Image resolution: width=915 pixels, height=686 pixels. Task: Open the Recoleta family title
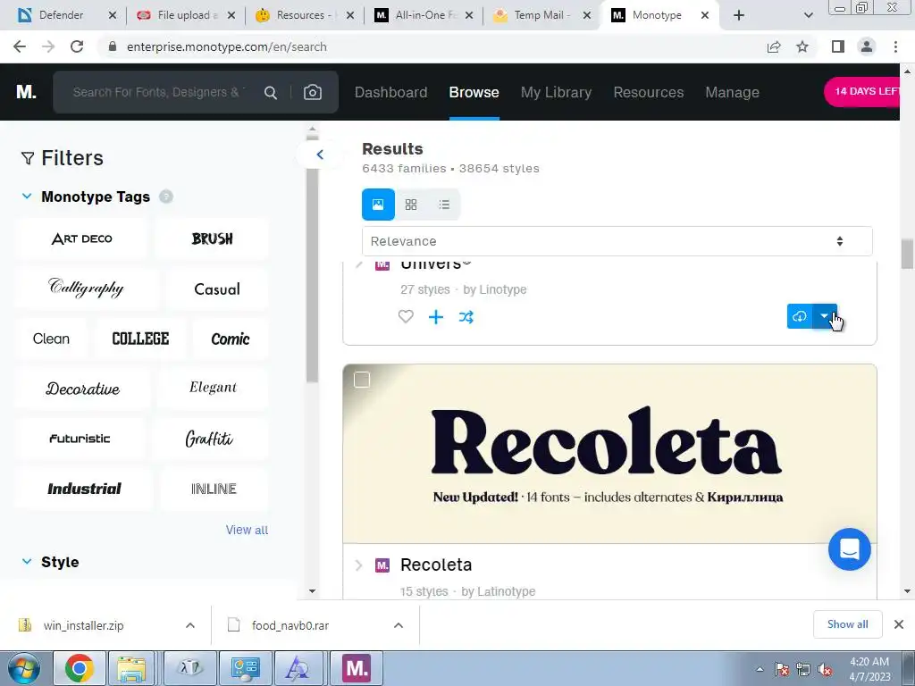pos(436,565)
